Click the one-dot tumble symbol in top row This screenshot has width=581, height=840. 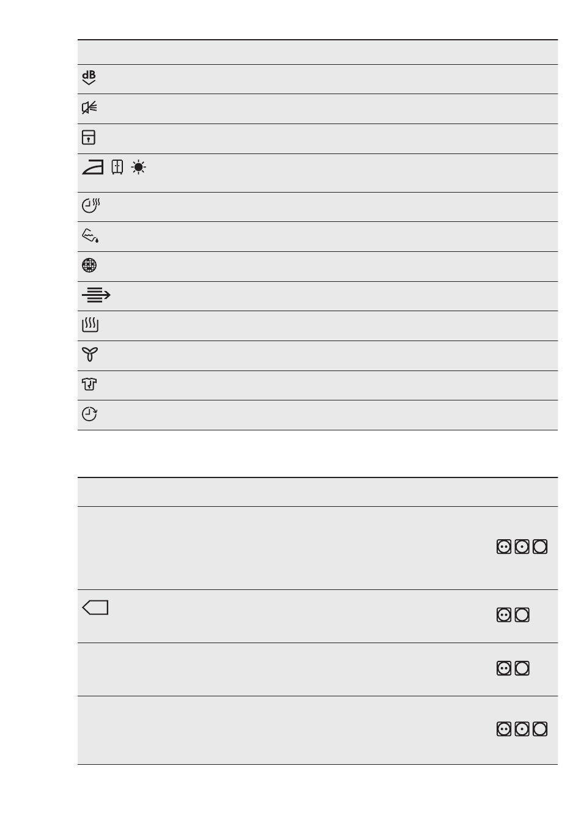(522, 547)
